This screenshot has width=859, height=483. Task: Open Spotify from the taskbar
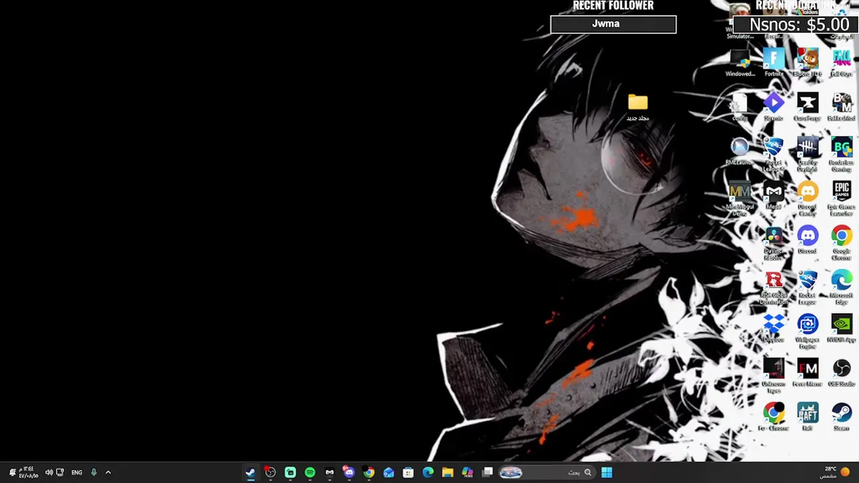(x=310, y=472)
